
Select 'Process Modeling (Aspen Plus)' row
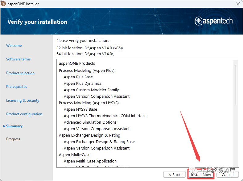click(87, 71)
